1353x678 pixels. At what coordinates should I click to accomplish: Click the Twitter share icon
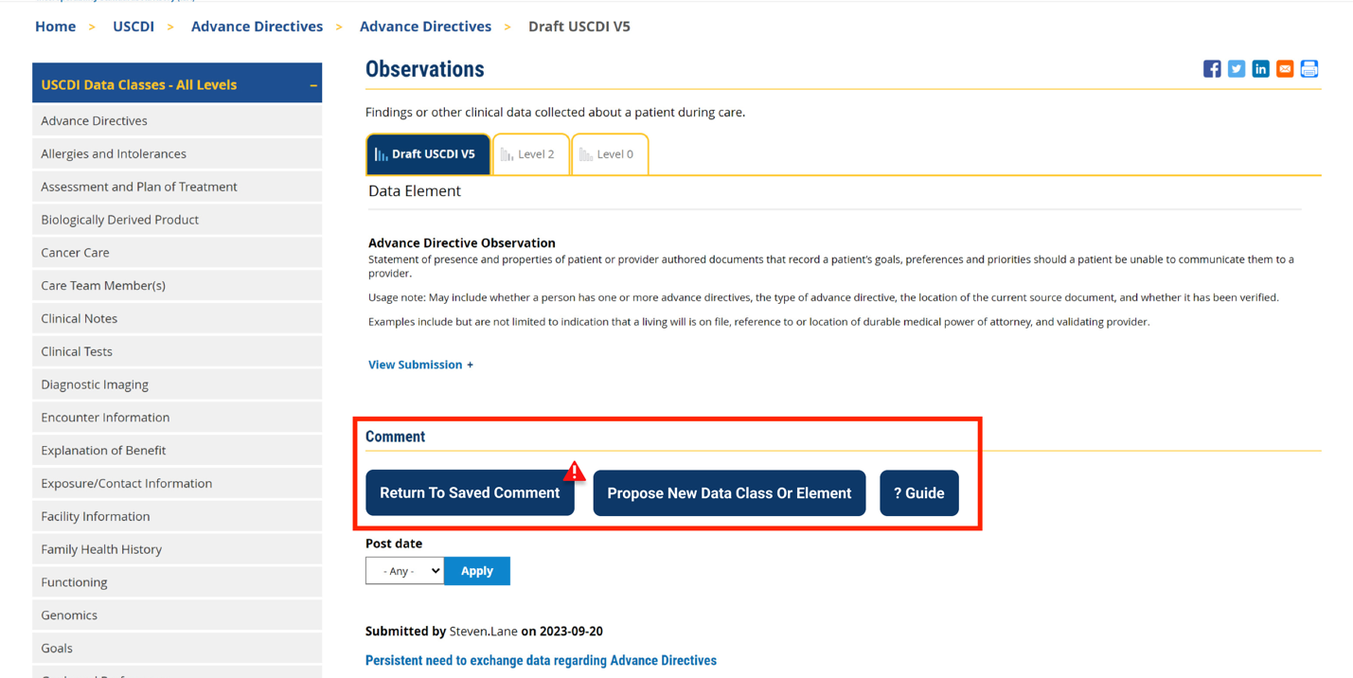click(1237, 69)
